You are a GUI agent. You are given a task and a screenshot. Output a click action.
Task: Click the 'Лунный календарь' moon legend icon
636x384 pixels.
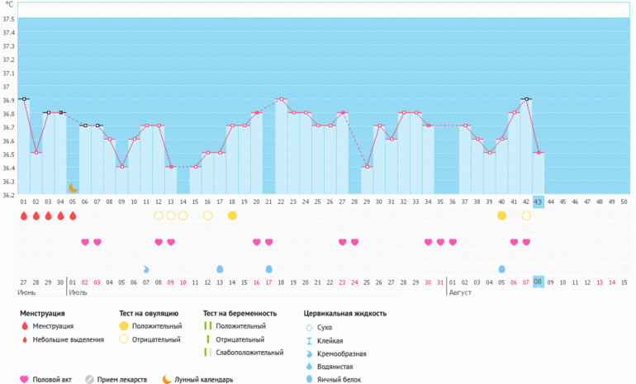click(x=166, y=380)
